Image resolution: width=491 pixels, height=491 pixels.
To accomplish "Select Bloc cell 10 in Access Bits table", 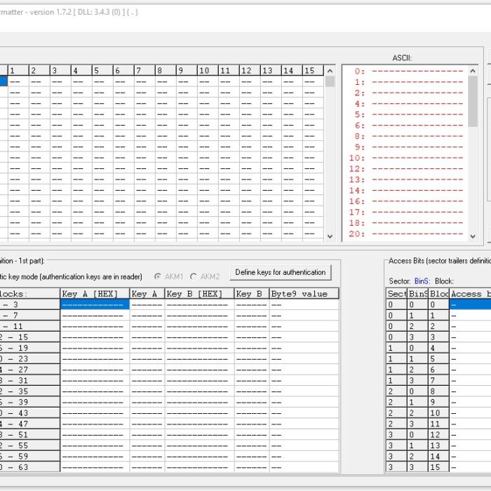I will coord(438,413).
